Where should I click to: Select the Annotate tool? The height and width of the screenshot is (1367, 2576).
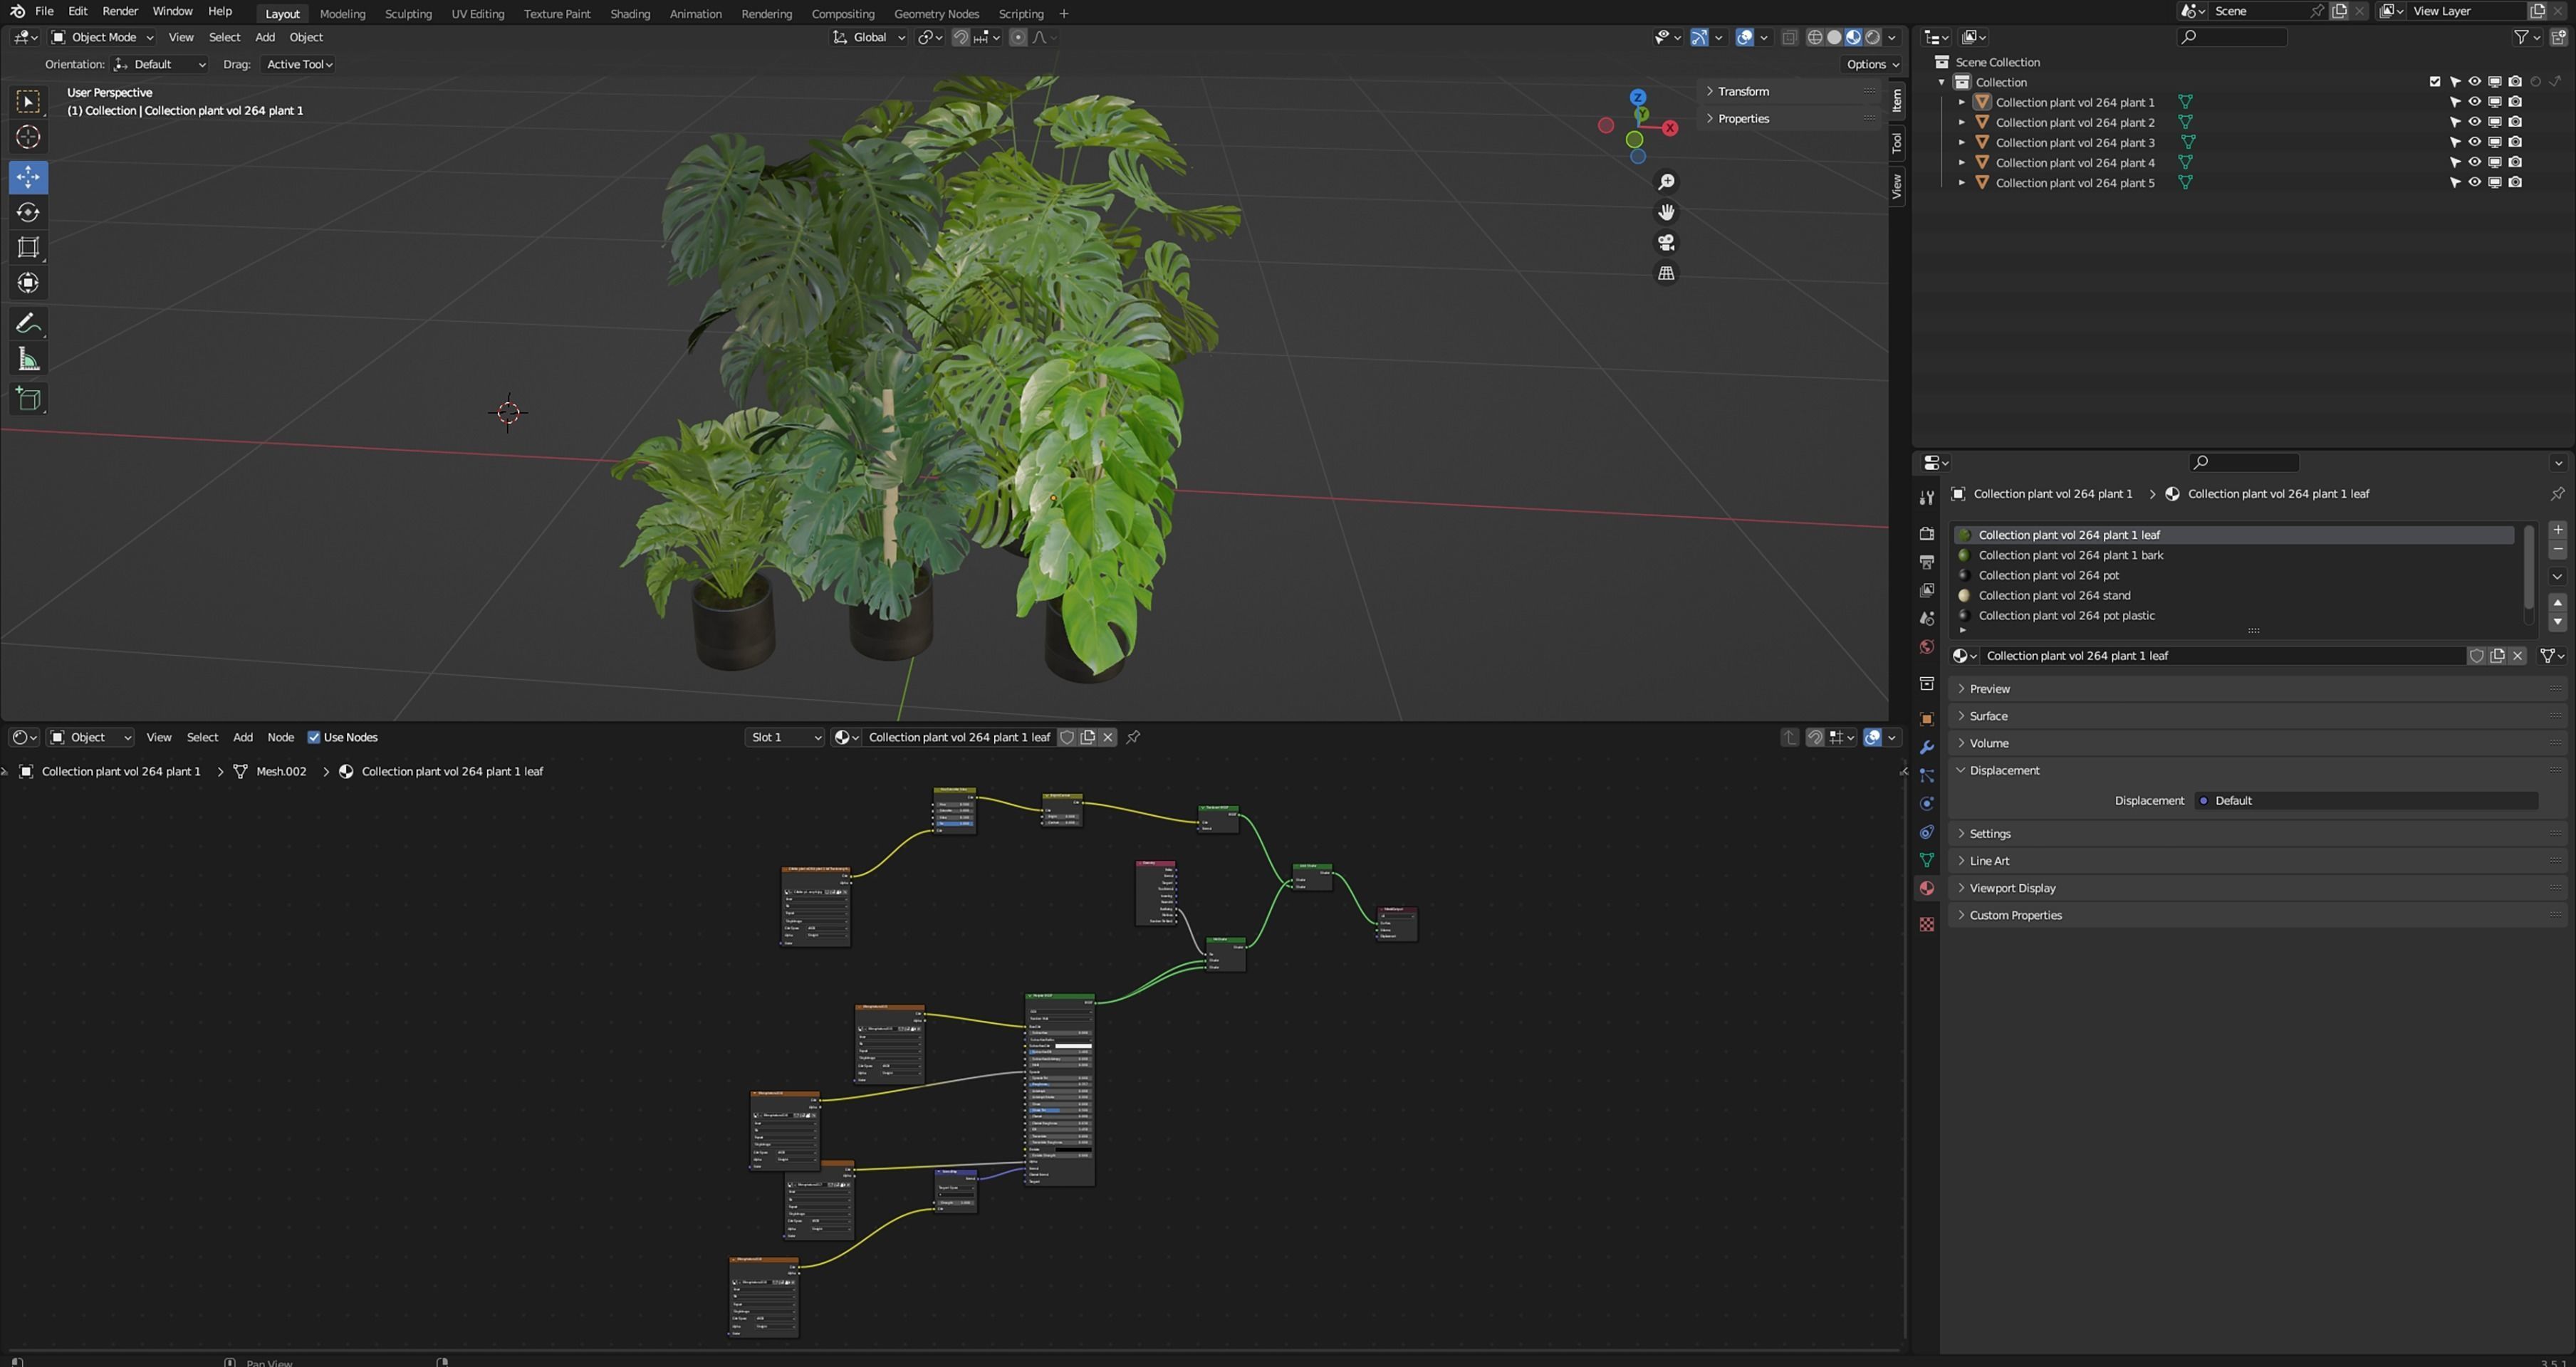(x=28, y=323)
